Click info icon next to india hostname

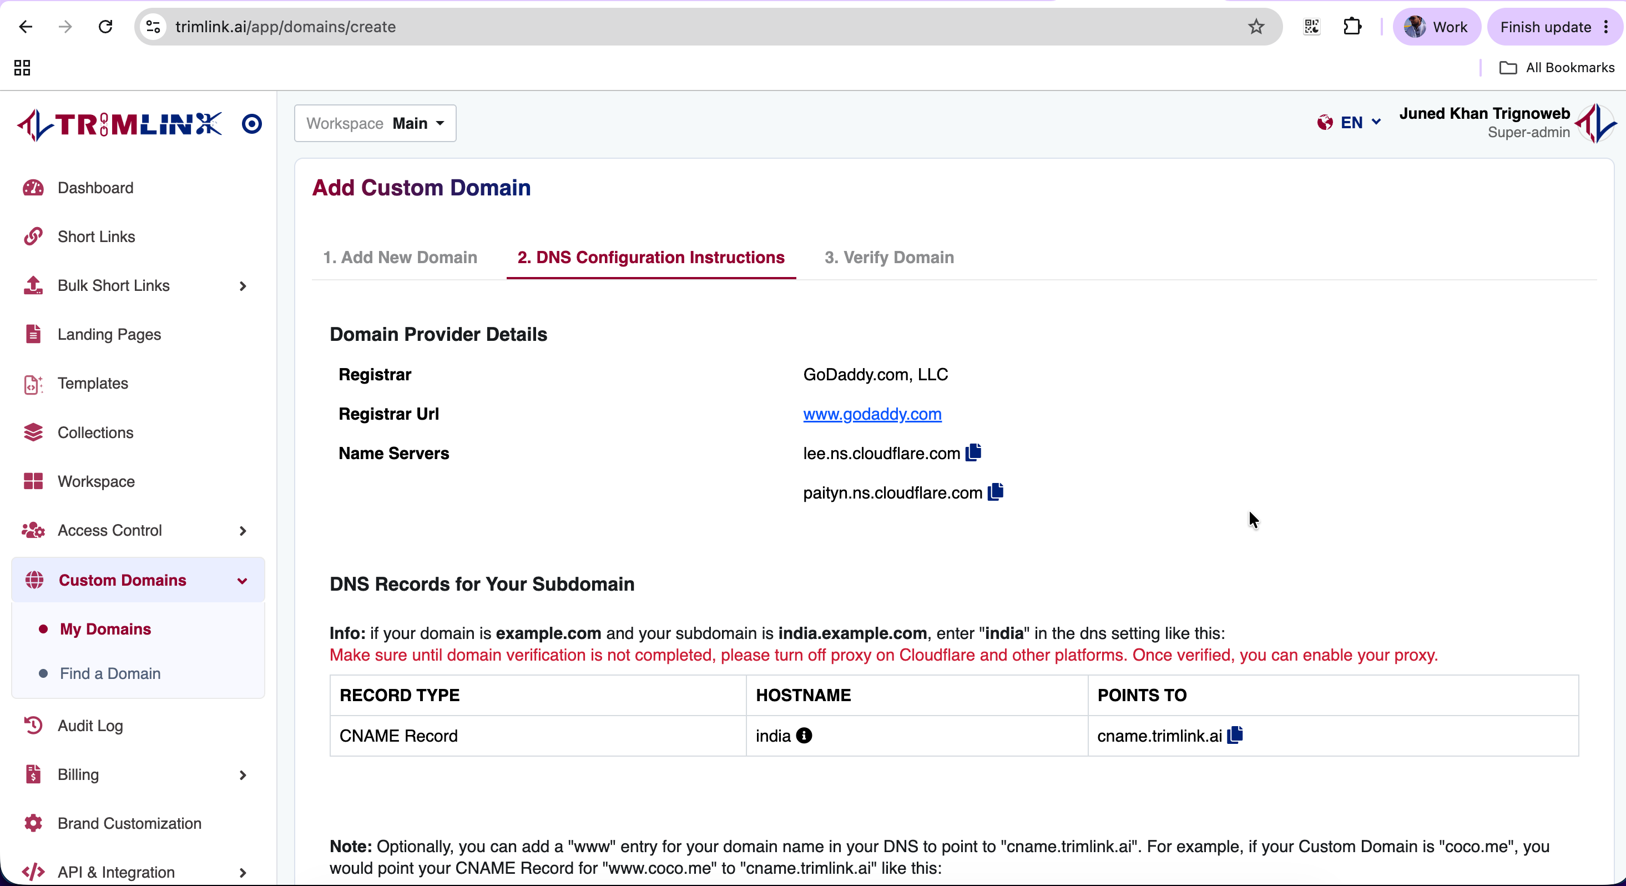pyautogui.click(x=804, y=736)
